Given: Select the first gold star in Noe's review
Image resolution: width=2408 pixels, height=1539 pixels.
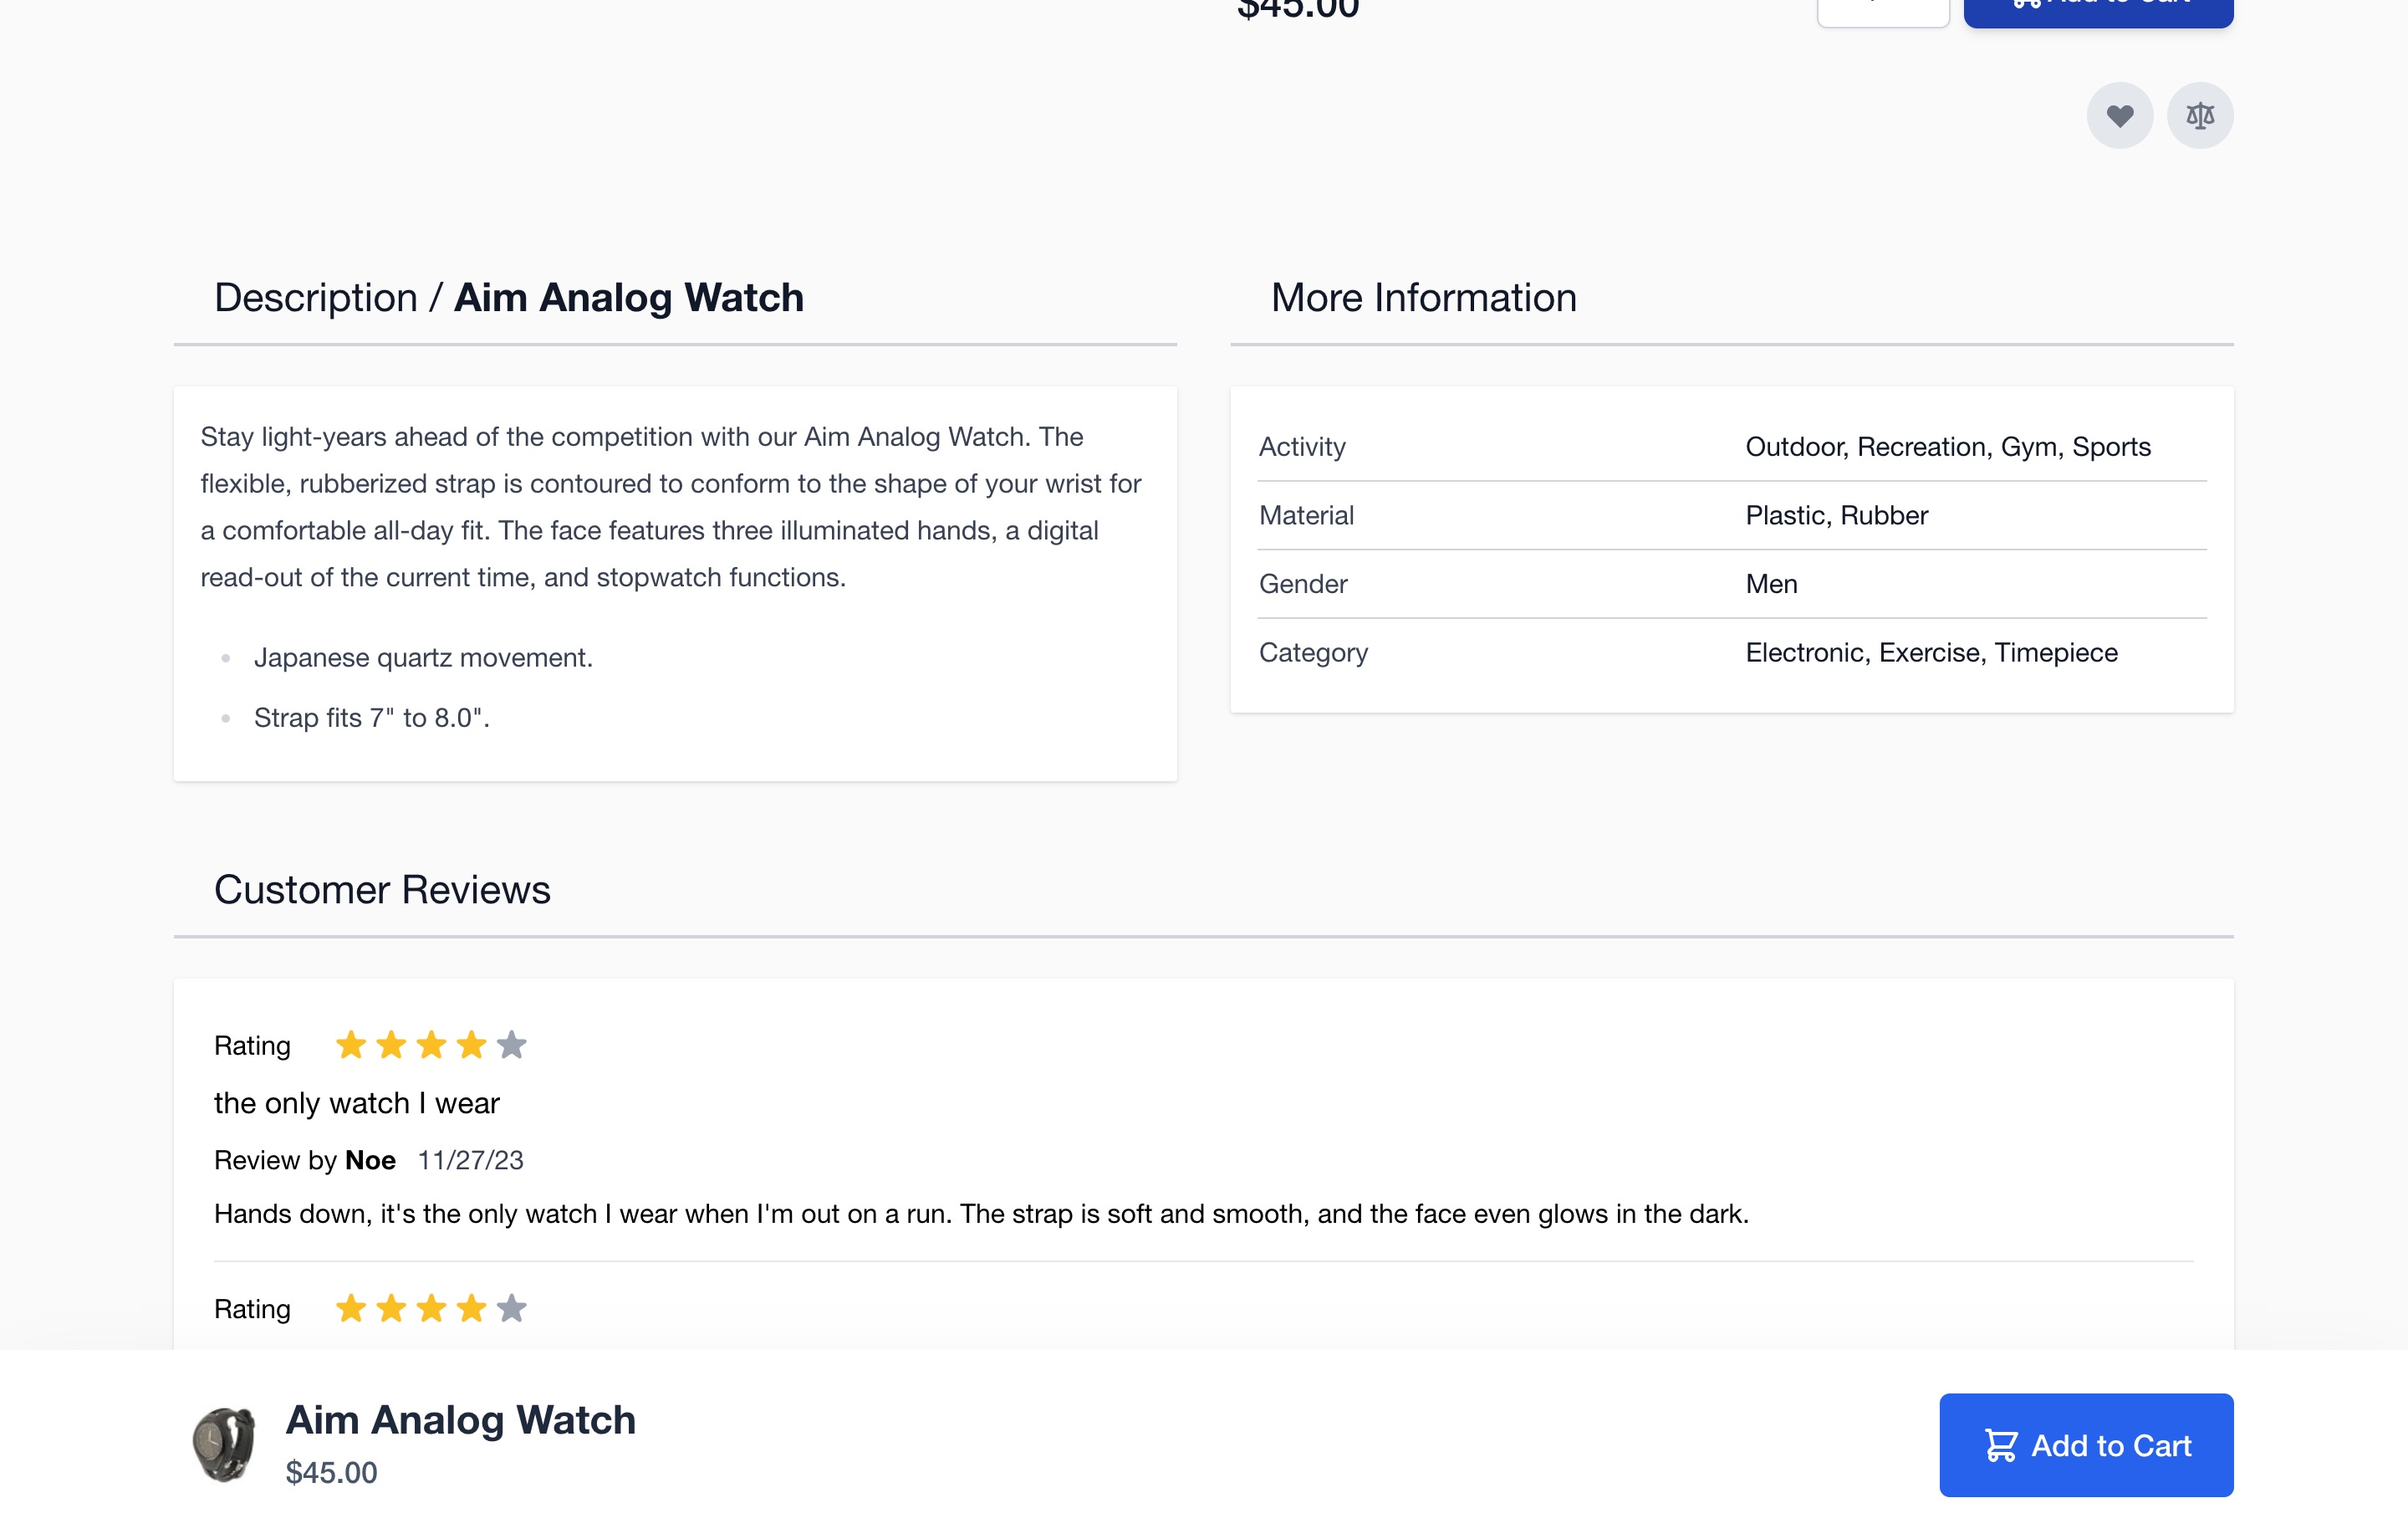Looking at the screenshot, I should coord(351,1045).
